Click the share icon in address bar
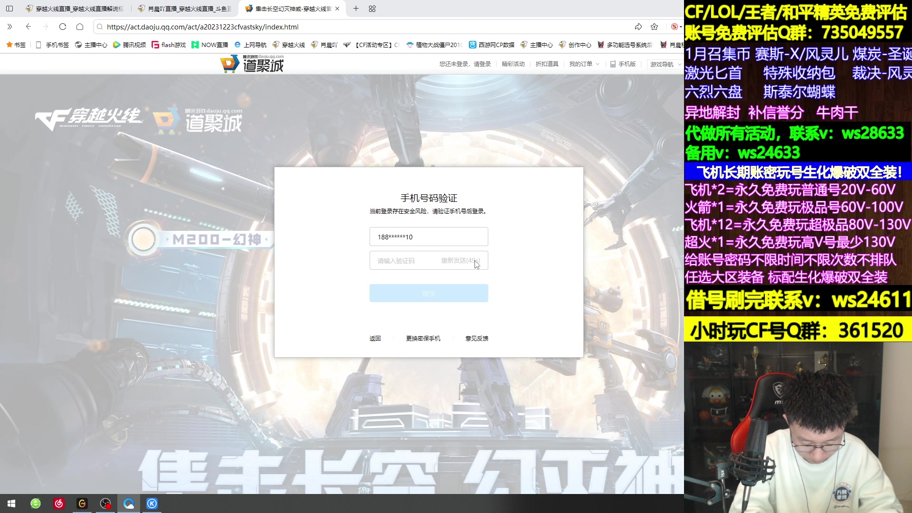 [638, 27]
